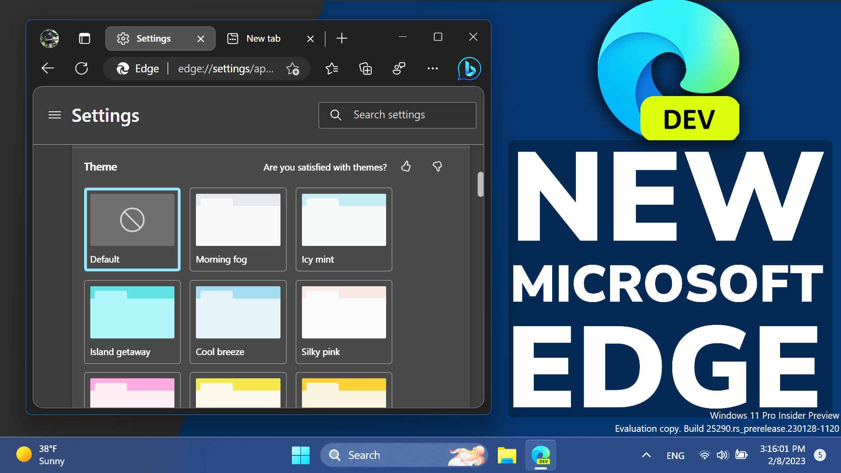
Task: Open the Settings hamburger menu
Action: click(55, 115)
